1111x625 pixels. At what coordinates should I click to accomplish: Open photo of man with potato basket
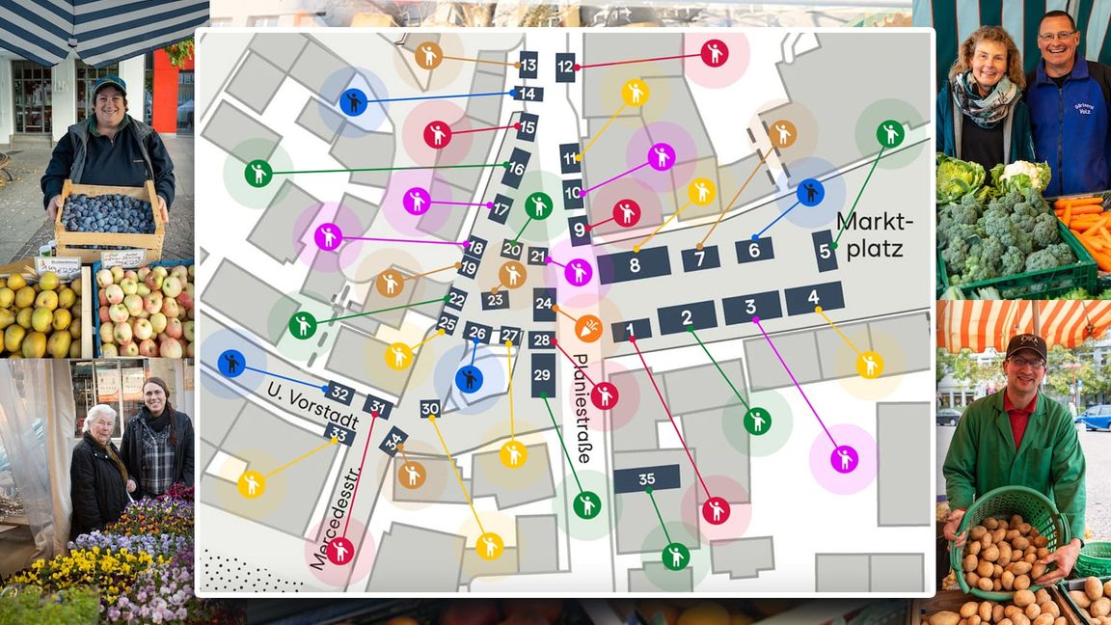click(x=1022, y=463)
